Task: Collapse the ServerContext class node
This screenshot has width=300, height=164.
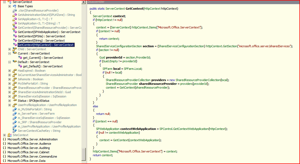Action: click(4, 2)
